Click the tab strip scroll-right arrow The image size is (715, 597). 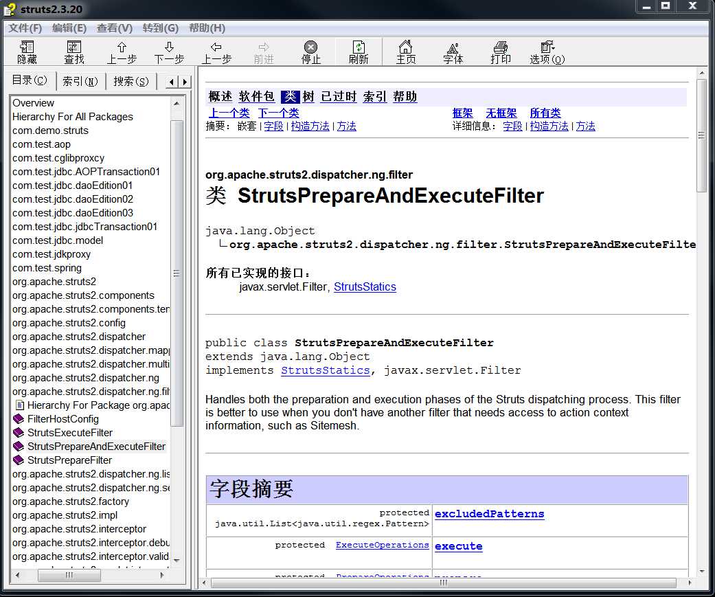[184, 82]
